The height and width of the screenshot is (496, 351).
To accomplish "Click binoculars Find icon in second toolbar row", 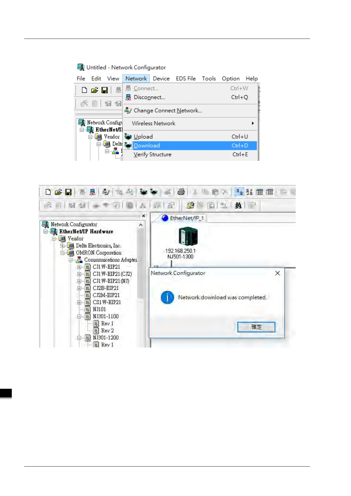I will tap(238, 205).
